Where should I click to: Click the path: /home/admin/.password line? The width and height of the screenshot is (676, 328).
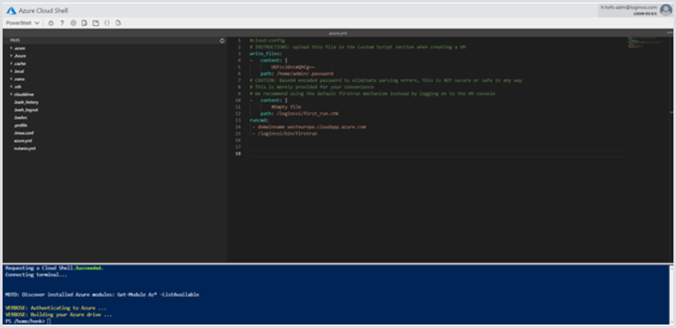[x=297, y=74]
